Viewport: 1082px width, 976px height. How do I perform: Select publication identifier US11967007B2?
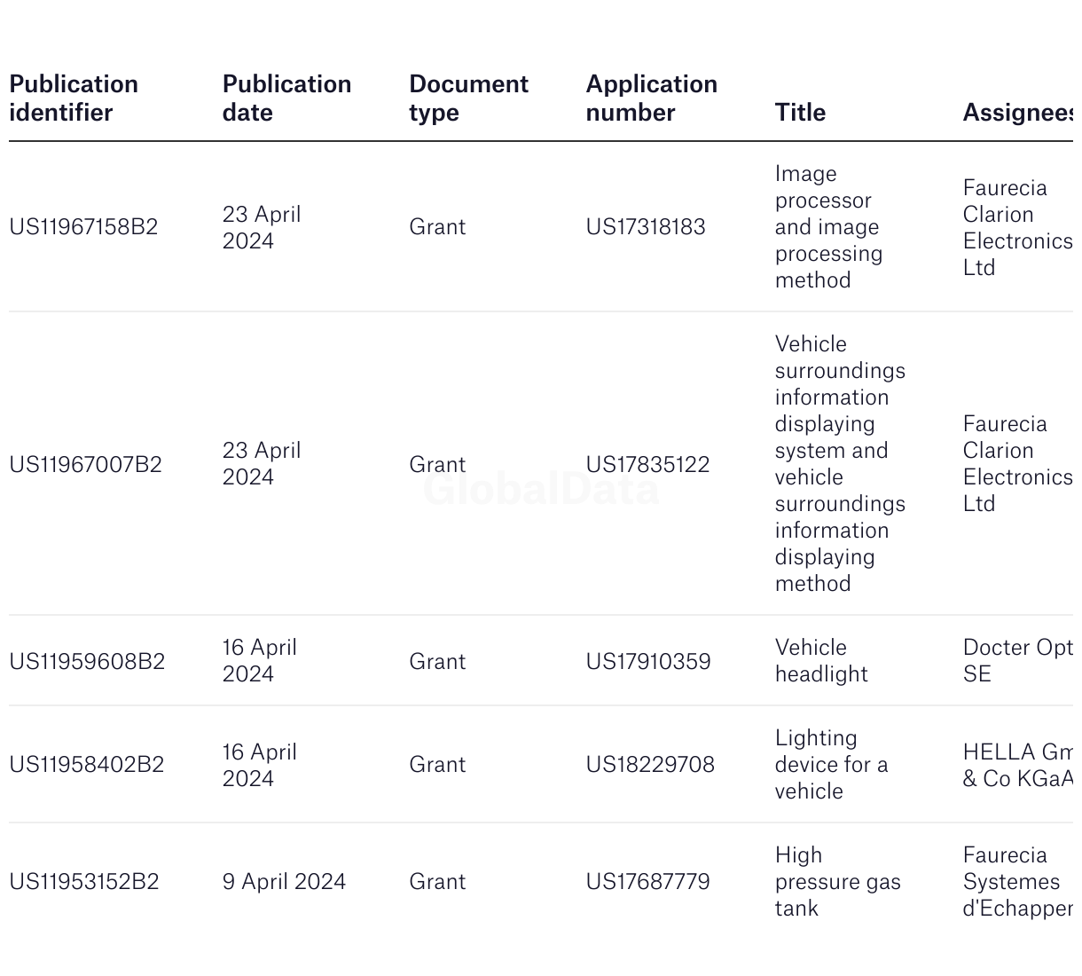[85, 465]
